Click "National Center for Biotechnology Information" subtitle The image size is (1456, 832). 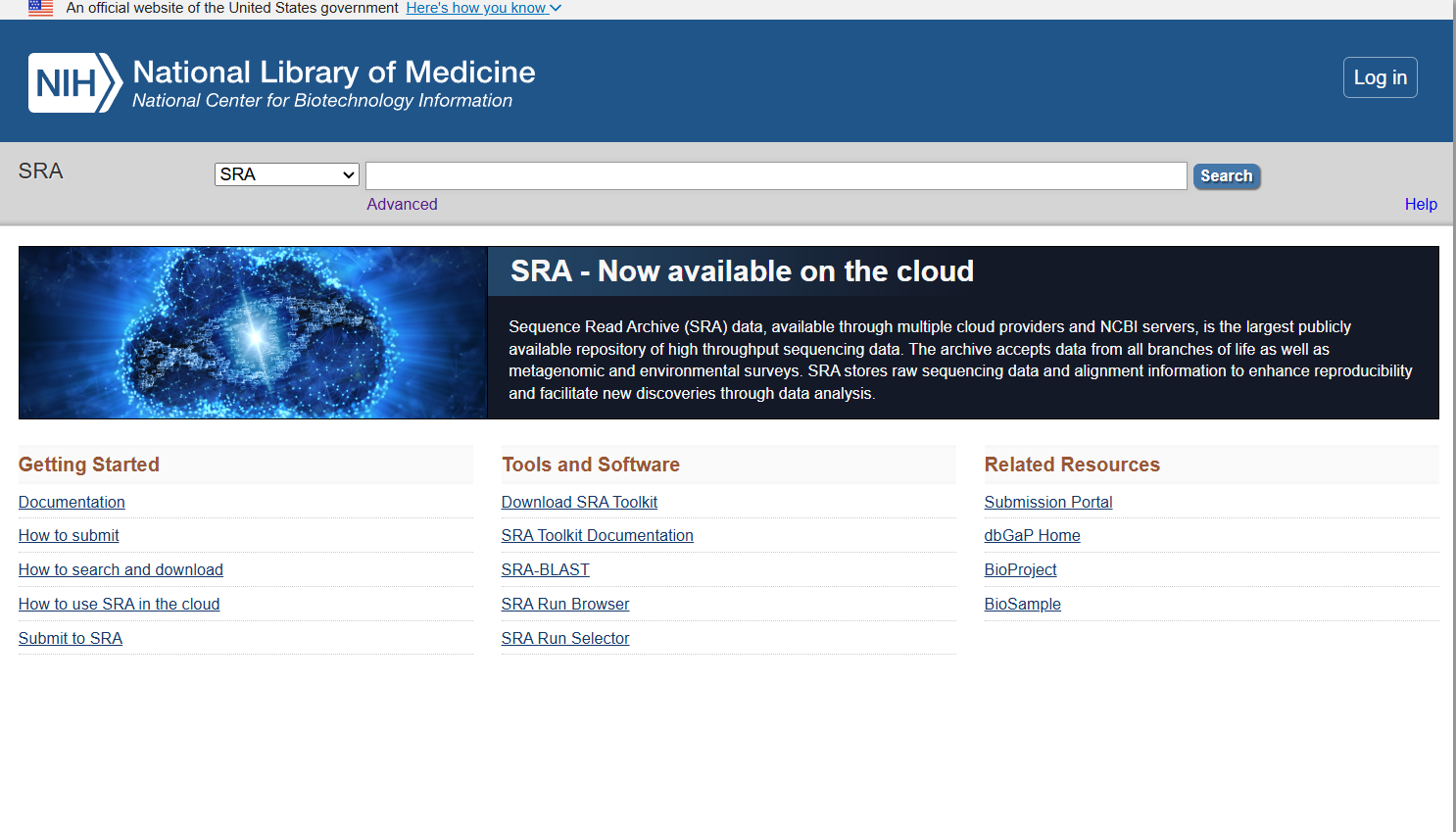[322, 101]
